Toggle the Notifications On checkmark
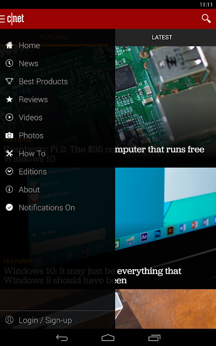 [9, 208]
